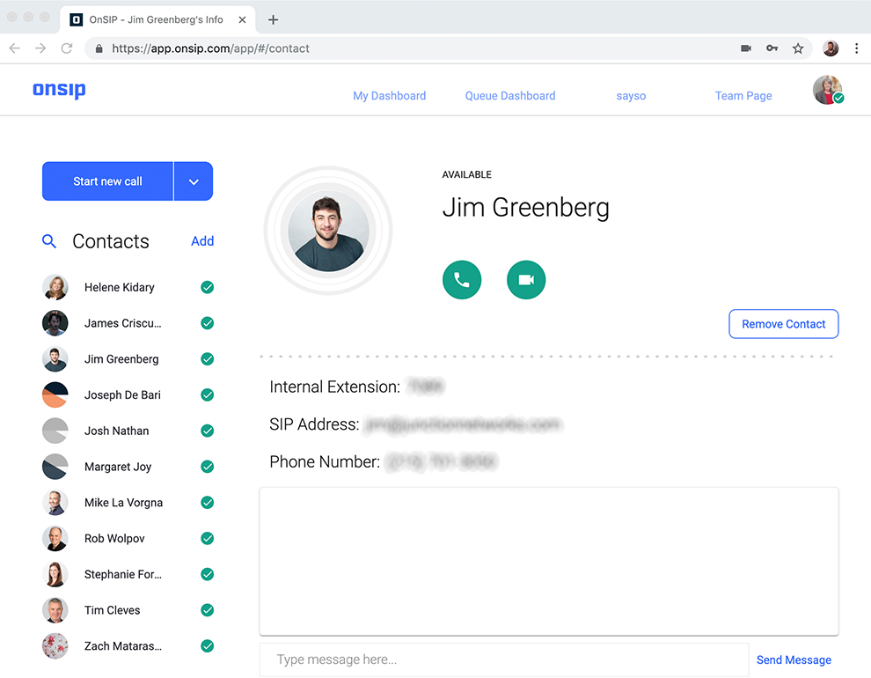Go to the sayso page
This screenshot has width=871, height=678.
point(631,96)
